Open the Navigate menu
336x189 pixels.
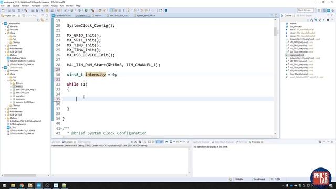click(36, 6)
